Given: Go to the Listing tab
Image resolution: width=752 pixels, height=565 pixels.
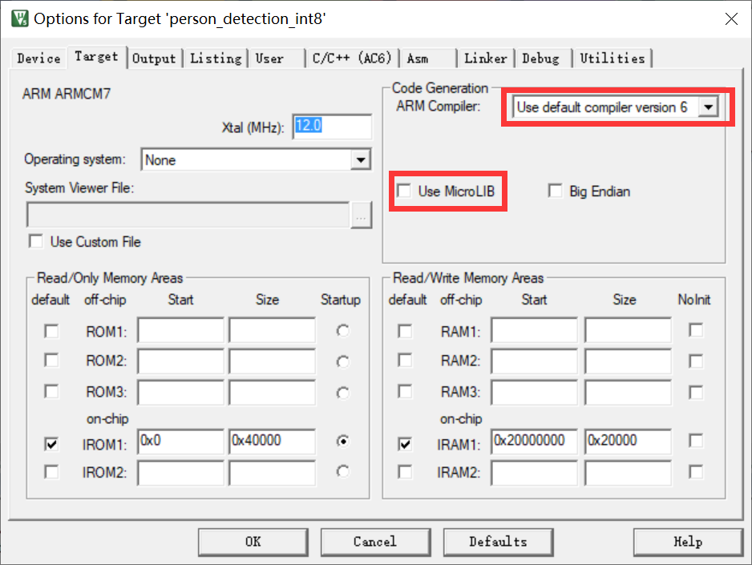Looking at the screenshot, I should (216, 59).
